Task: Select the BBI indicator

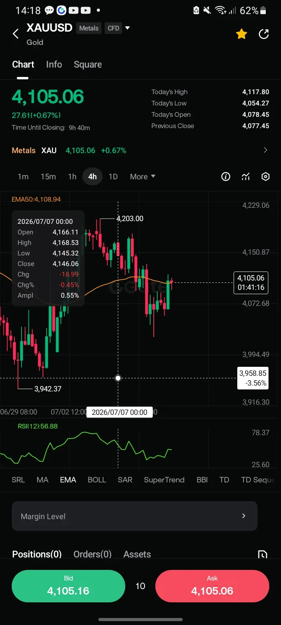Action: click(x=202, y=480)
